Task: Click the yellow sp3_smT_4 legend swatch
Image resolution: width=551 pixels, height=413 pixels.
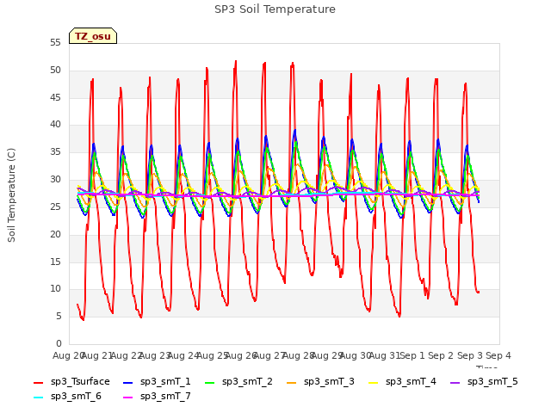Action: (x=373, y=382)
